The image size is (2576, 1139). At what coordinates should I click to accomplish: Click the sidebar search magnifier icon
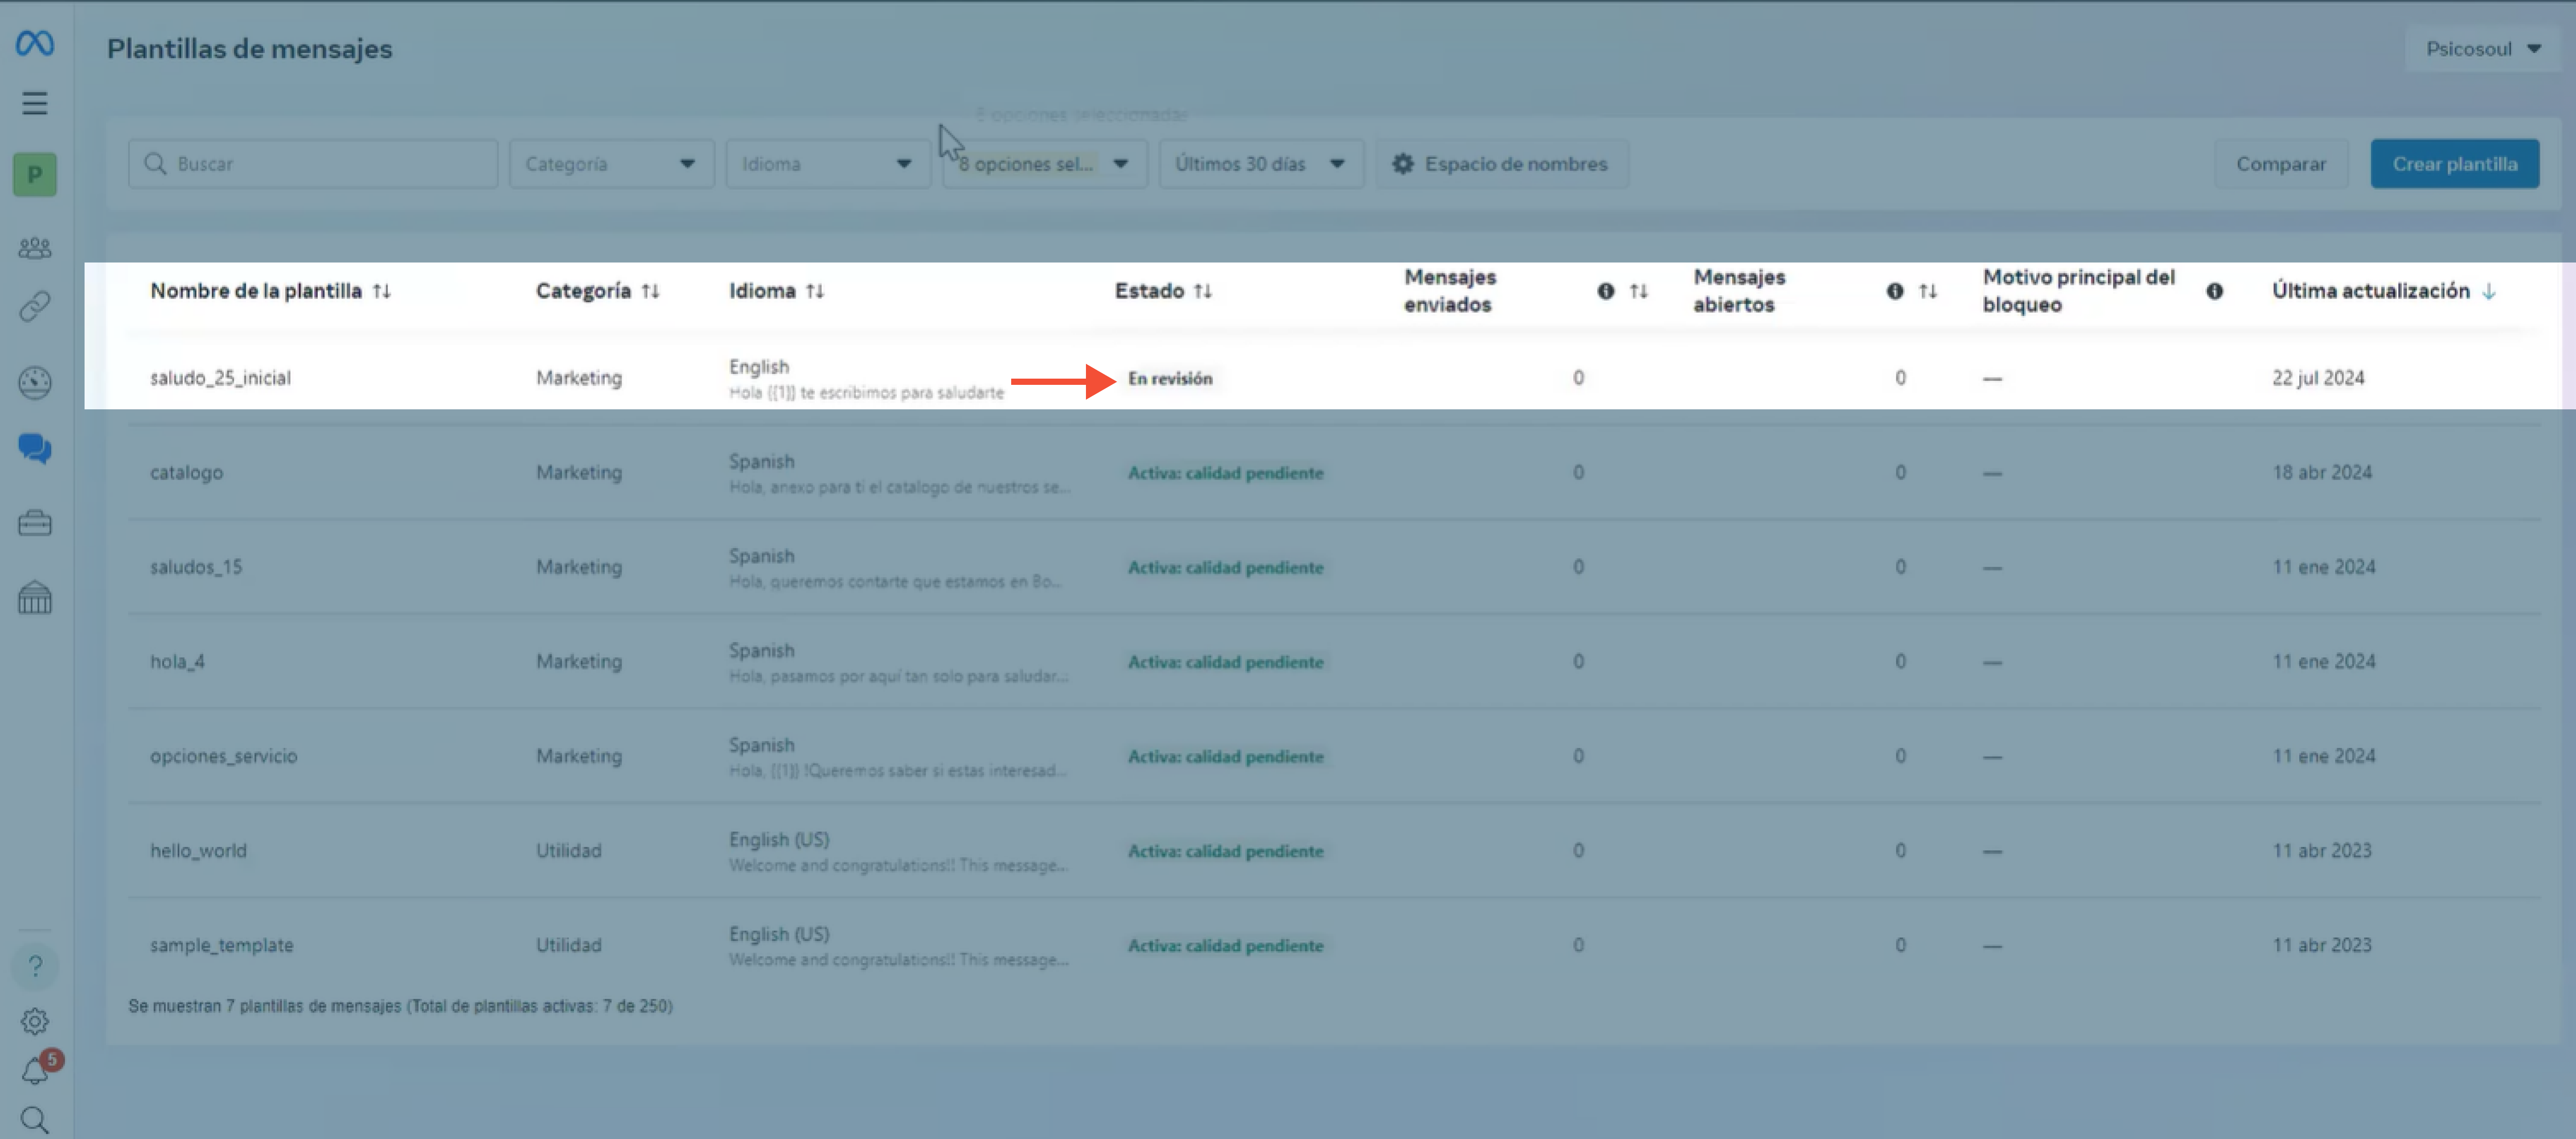[35, 1120]
